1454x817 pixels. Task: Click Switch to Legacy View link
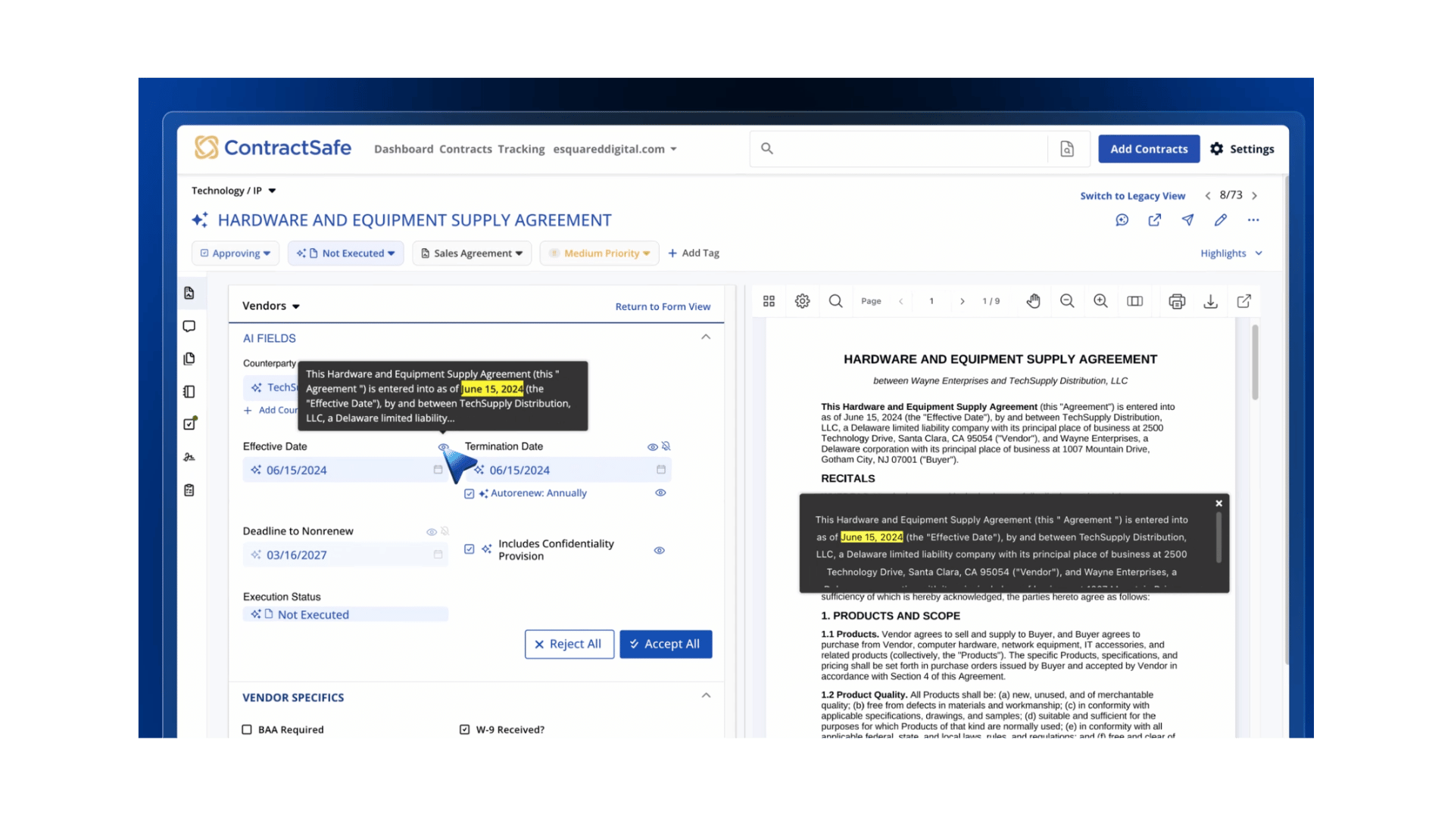1133,196
